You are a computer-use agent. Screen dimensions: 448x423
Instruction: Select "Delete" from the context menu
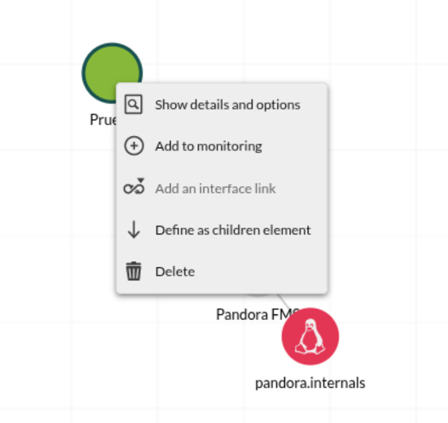tap(175, 271)
